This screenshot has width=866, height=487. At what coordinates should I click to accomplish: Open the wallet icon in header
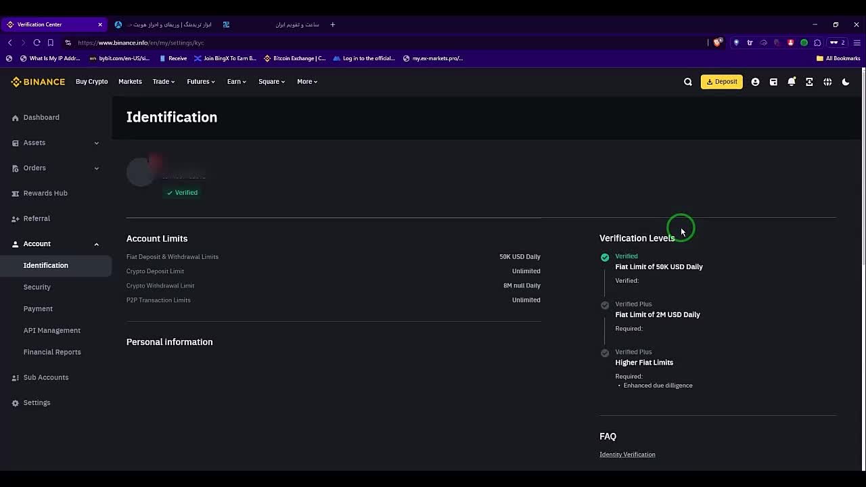click(x=773, y=82)
